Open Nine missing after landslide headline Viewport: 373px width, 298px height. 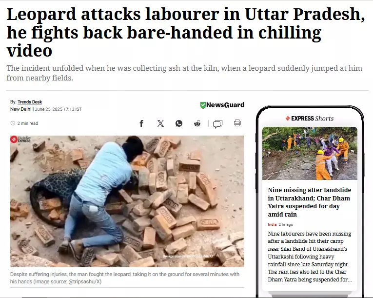coord(310,202)
